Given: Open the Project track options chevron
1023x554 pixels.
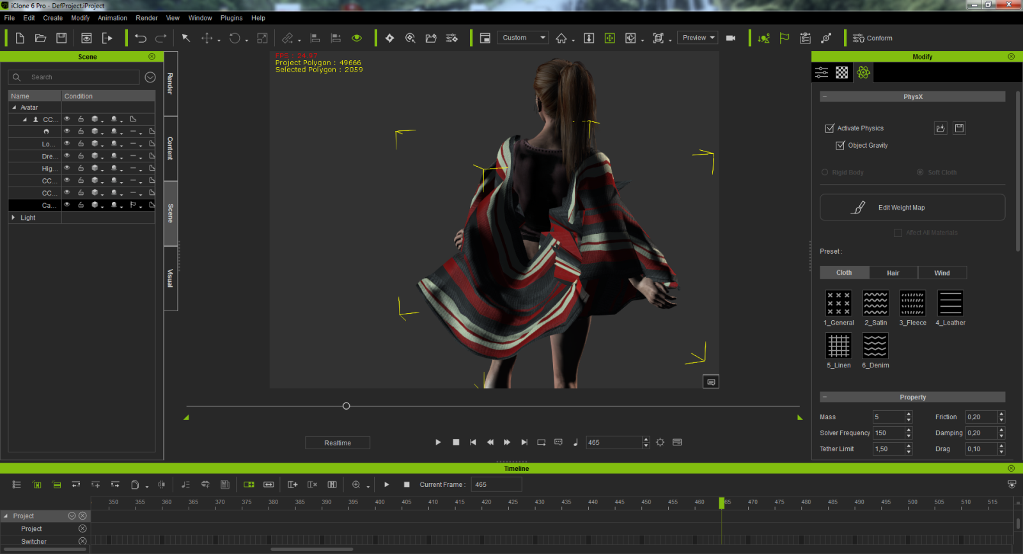Looking at the screenshot, I should coord(72,516).
